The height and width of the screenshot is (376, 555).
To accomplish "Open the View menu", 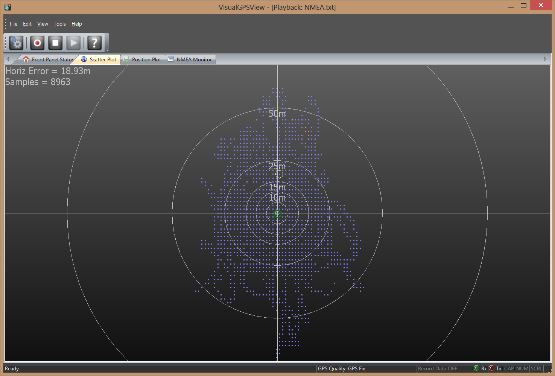I will pyautogui.click(x=43, y=24).
